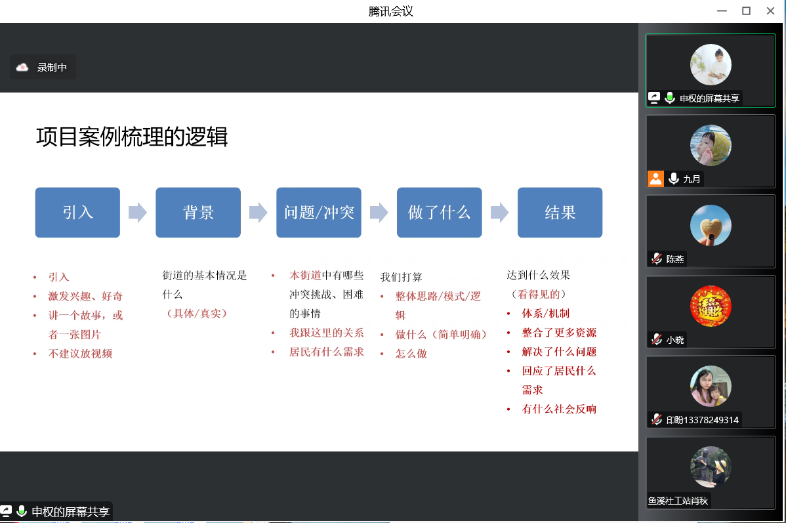786x523 pixels.
Task: Click the 录制中 recording status label
Action: click(52, 67)
